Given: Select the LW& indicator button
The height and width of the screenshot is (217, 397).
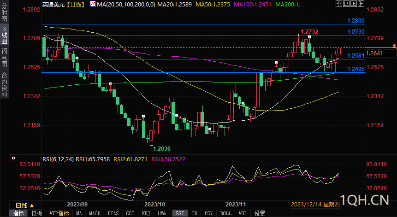Looking at the screenshot, I should [162, 213].
